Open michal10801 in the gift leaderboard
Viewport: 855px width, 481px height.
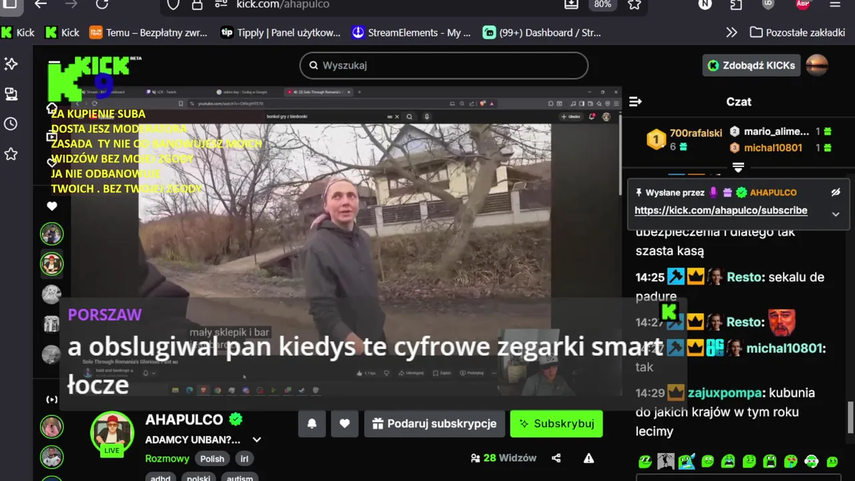[773, 148]
